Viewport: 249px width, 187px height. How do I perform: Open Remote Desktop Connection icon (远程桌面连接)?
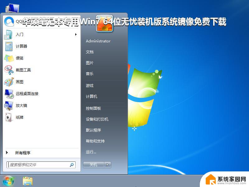click(x=9, y=94)
